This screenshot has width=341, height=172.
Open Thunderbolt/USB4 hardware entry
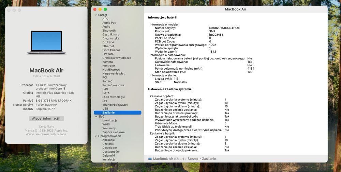(115, 105)
